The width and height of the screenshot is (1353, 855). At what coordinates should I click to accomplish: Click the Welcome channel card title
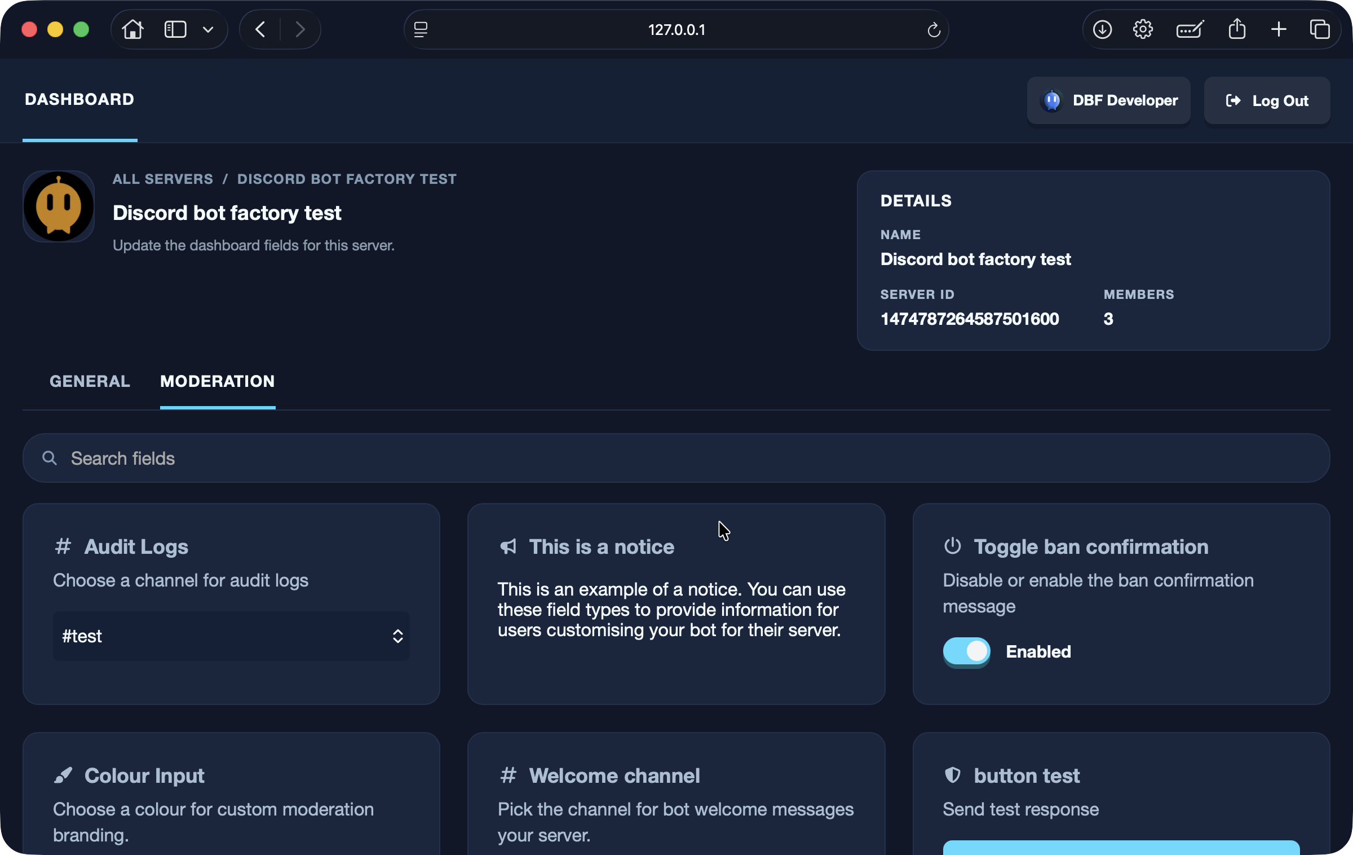pos(614,775)
